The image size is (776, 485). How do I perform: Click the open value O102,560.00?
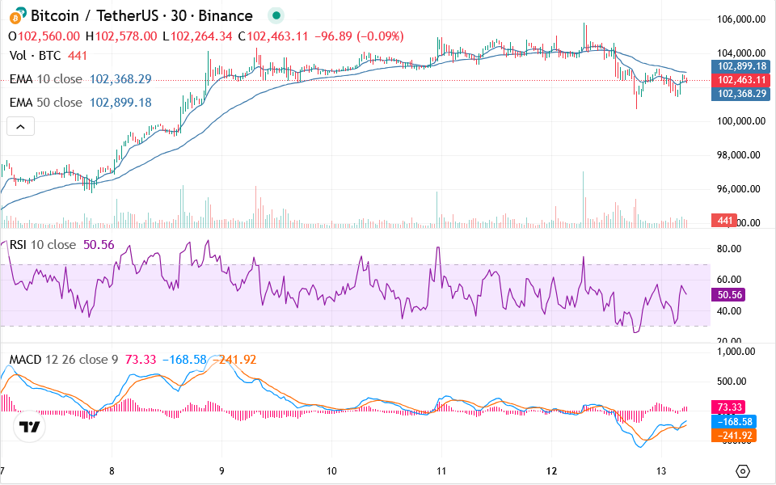tap(44, 36)
